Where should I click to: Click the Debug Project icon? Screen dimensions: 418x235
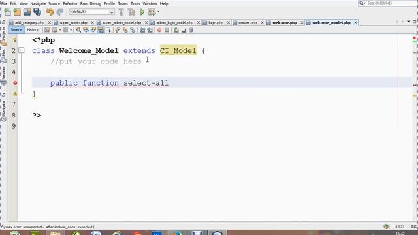click(152, 12)
